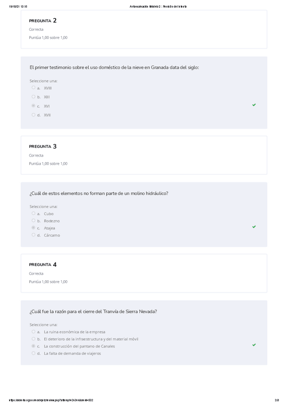Select the Cubo radio option
The width and height of the screenshot is (288, 407).
point(34,214)
